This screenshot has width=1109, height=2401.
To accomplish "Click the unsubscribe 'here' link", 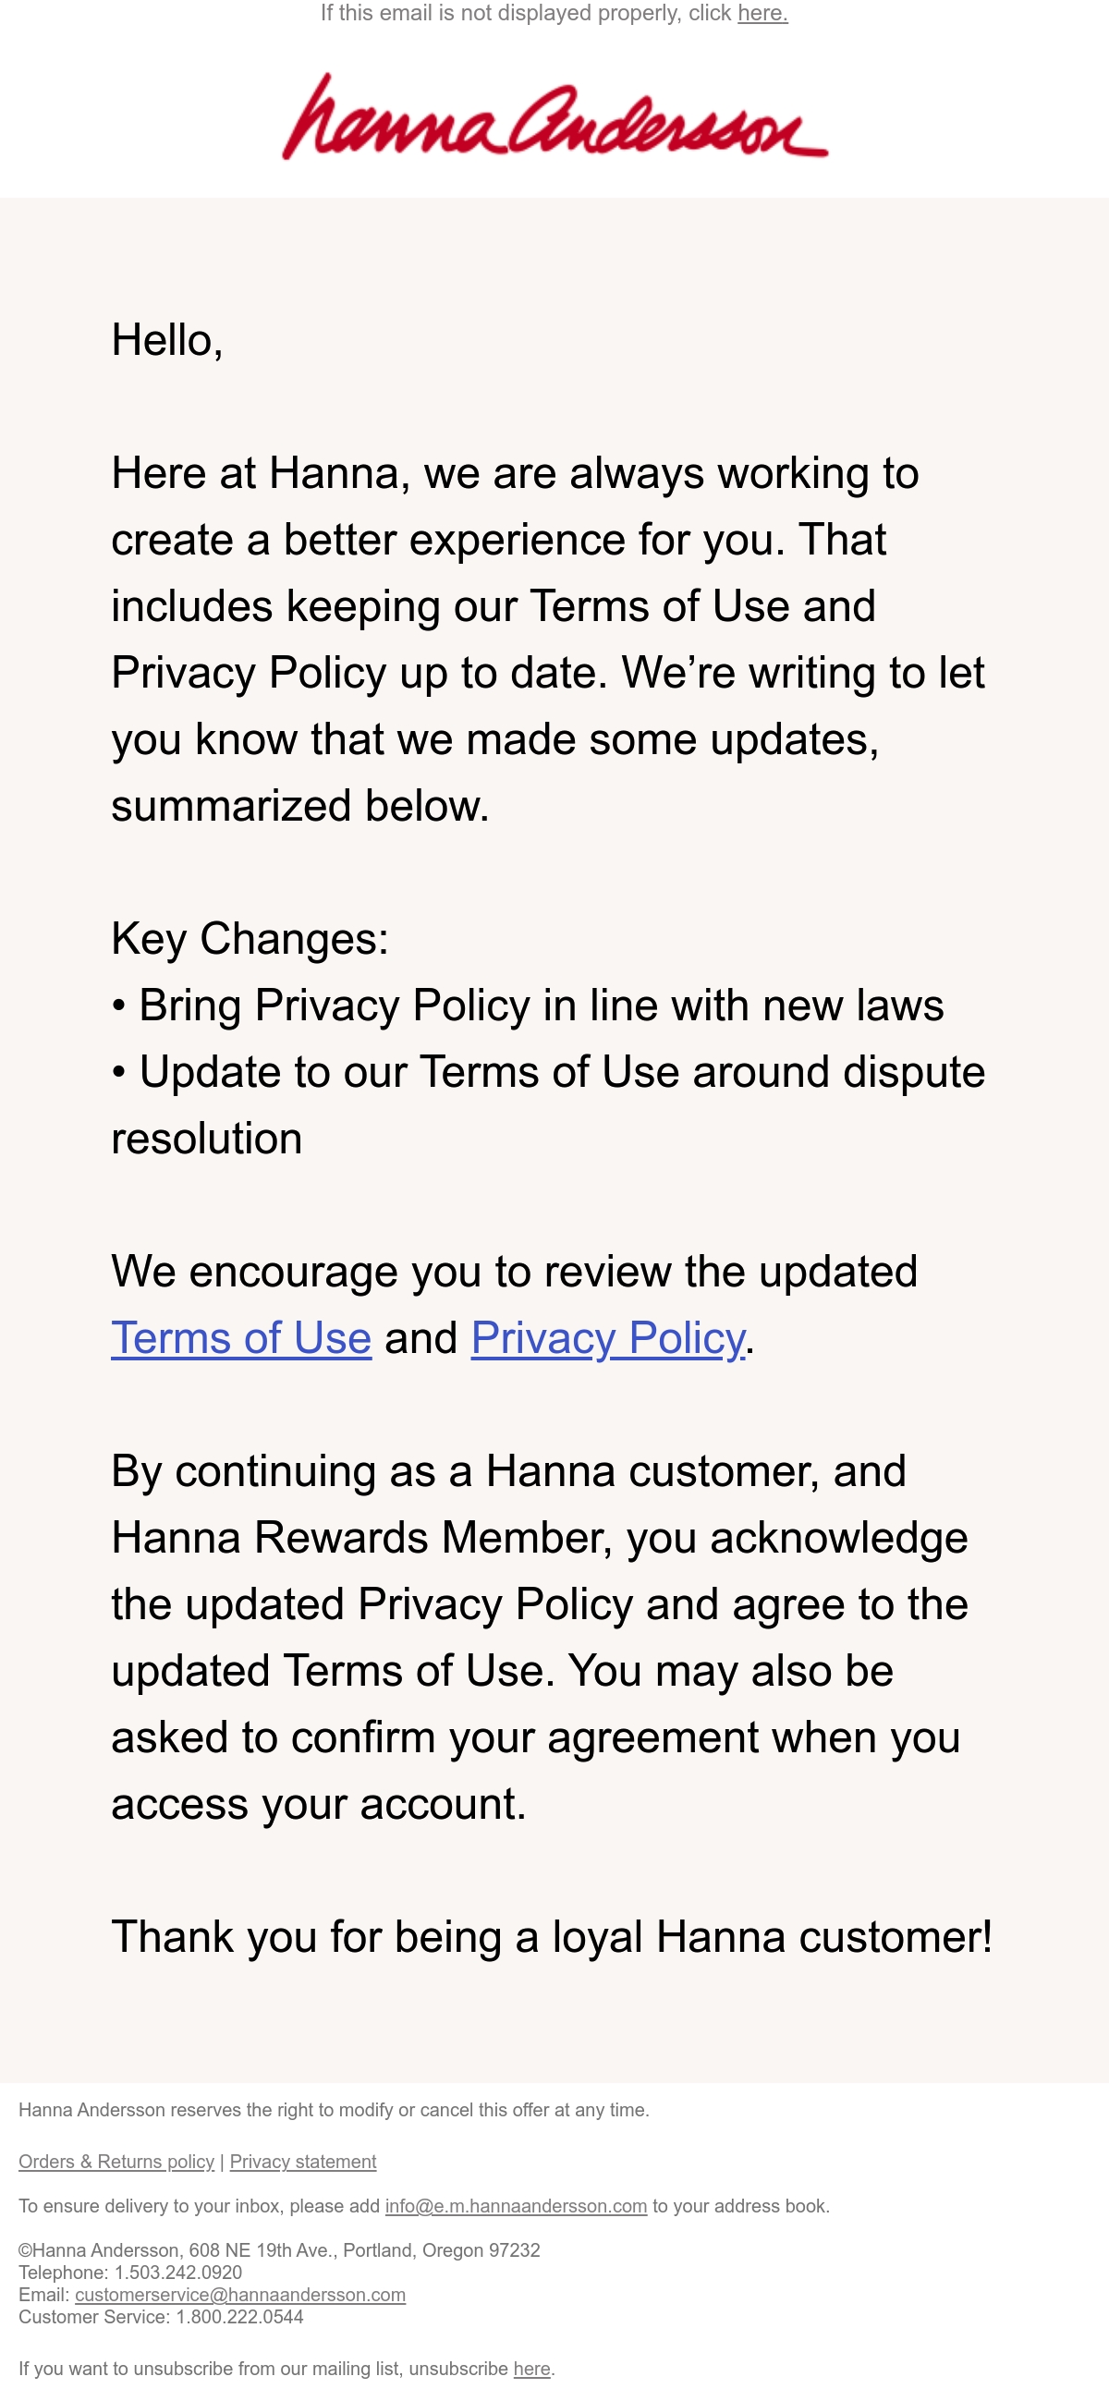I will pyautogui.click(x=531, y=2369).
